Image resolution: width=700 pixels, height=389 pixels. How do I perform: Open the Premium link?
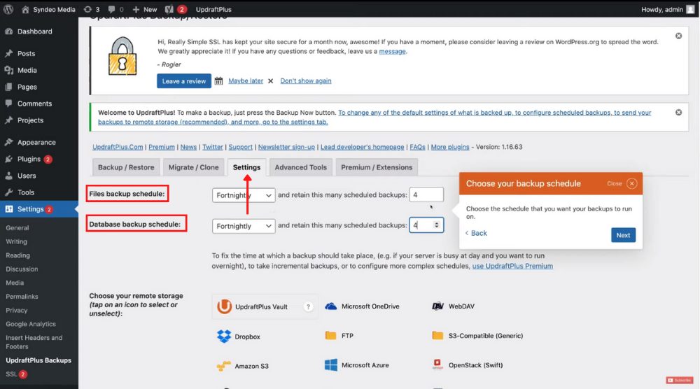162,147
